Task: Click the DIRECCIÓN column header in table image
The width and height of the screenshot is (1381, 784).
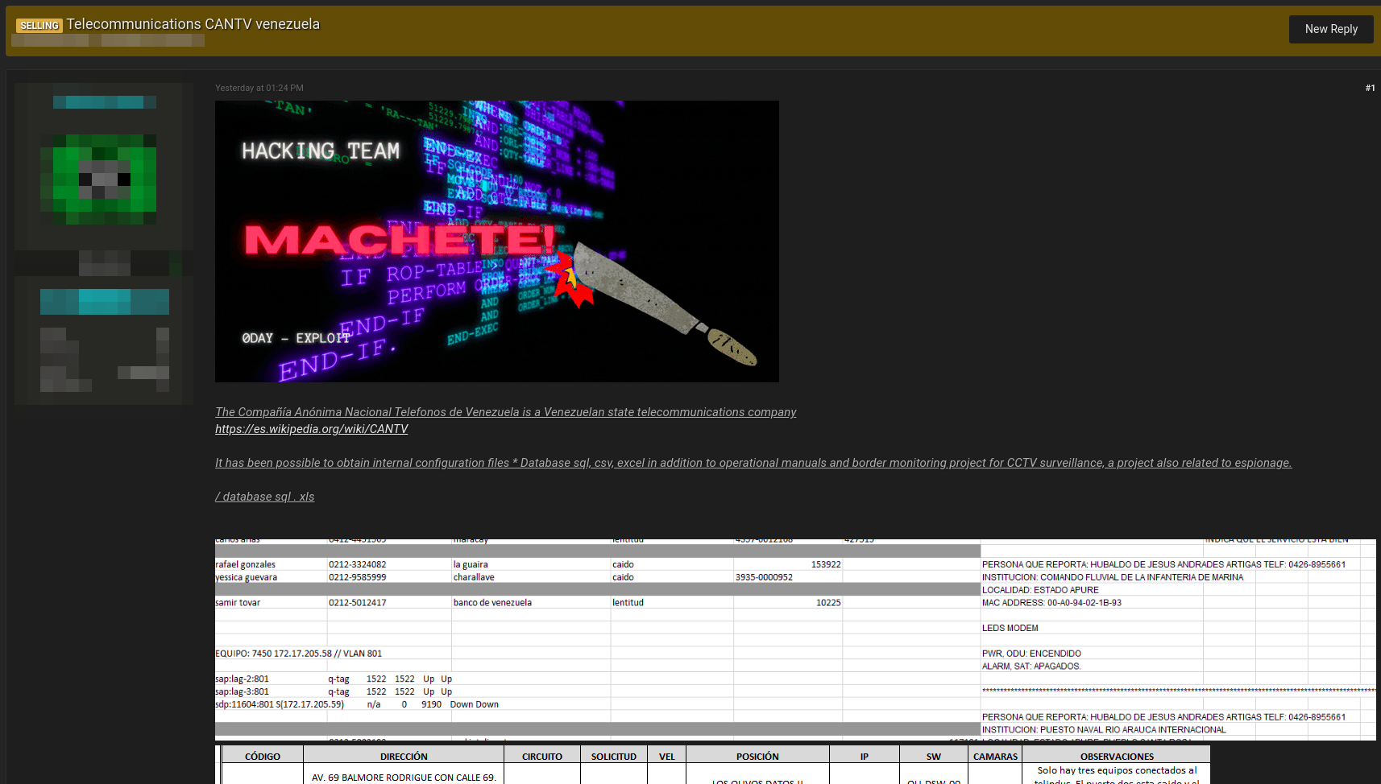Action: click(404, 757)
